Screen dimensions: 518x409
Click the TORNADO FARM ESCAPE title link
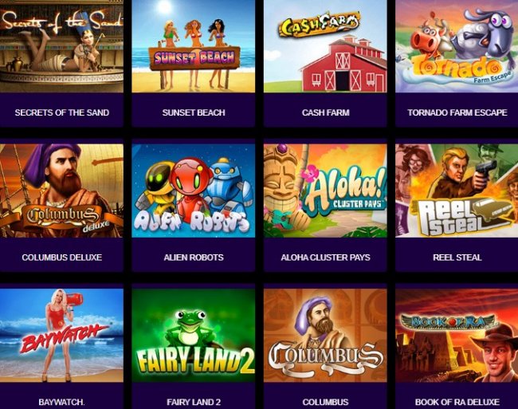457,112
